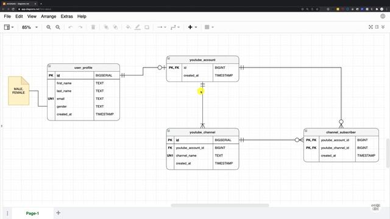Open a new browser tab with plus
The image size is (390, 219).
point(41,4)
